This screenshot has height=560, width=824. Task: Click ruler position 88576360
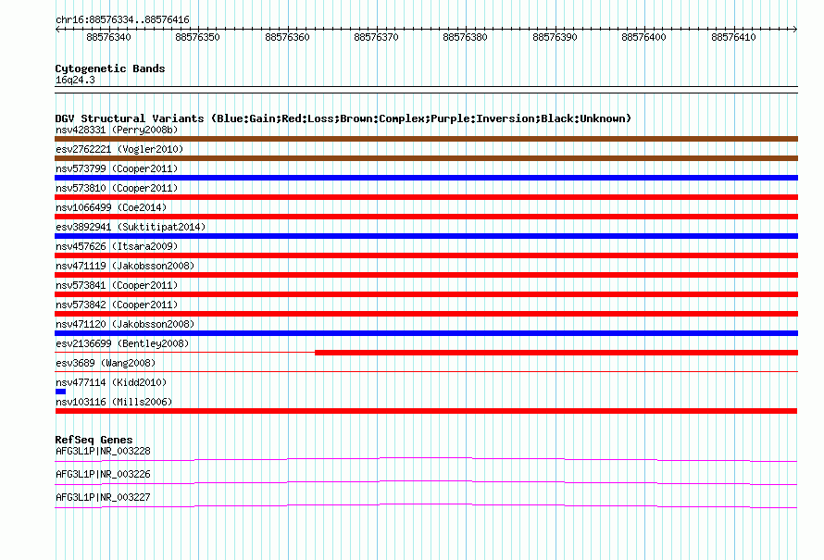(287, 37)
